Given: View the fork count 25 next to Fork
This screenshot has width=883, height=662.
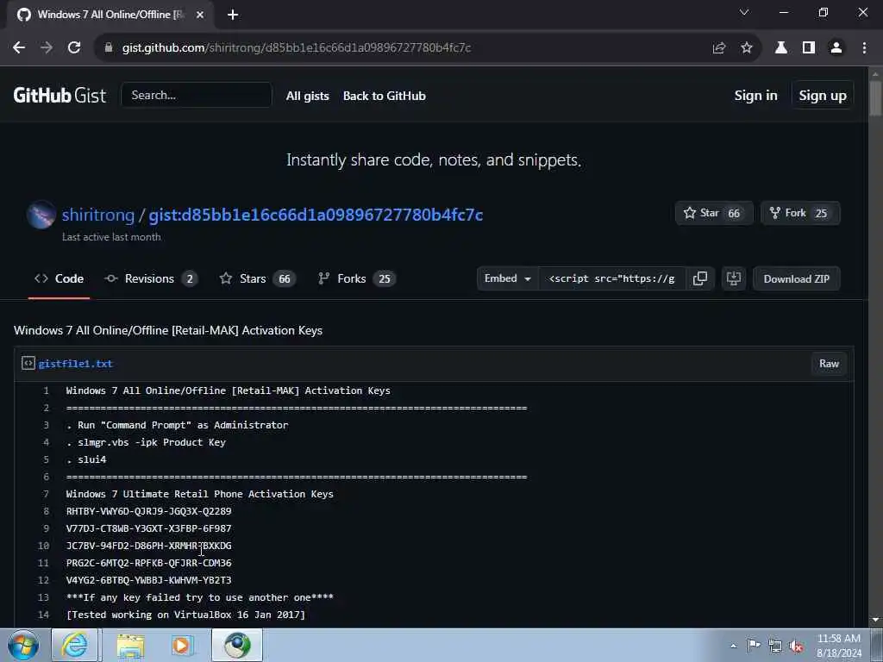Looking at the screenshot, I should (x=821, y=214).
